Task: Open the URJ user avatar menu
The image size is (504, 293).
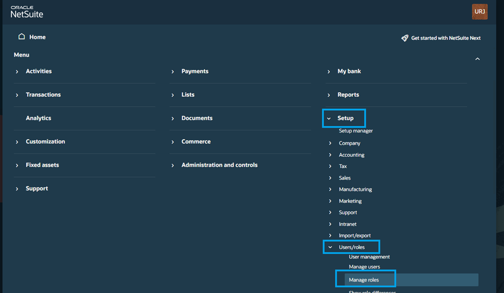Action: tap(480, 11)
